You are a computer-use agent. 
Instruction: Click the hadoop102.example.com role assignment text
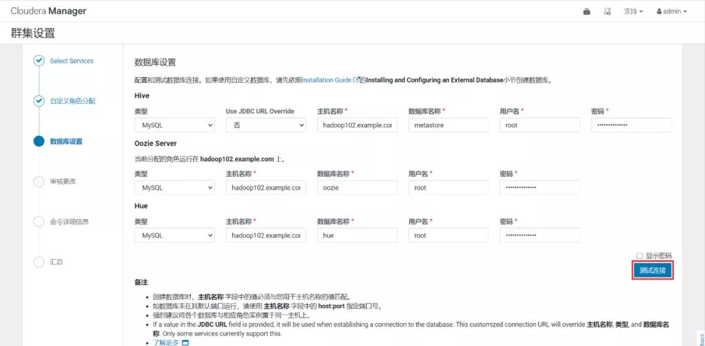click(x=237, y=159)
